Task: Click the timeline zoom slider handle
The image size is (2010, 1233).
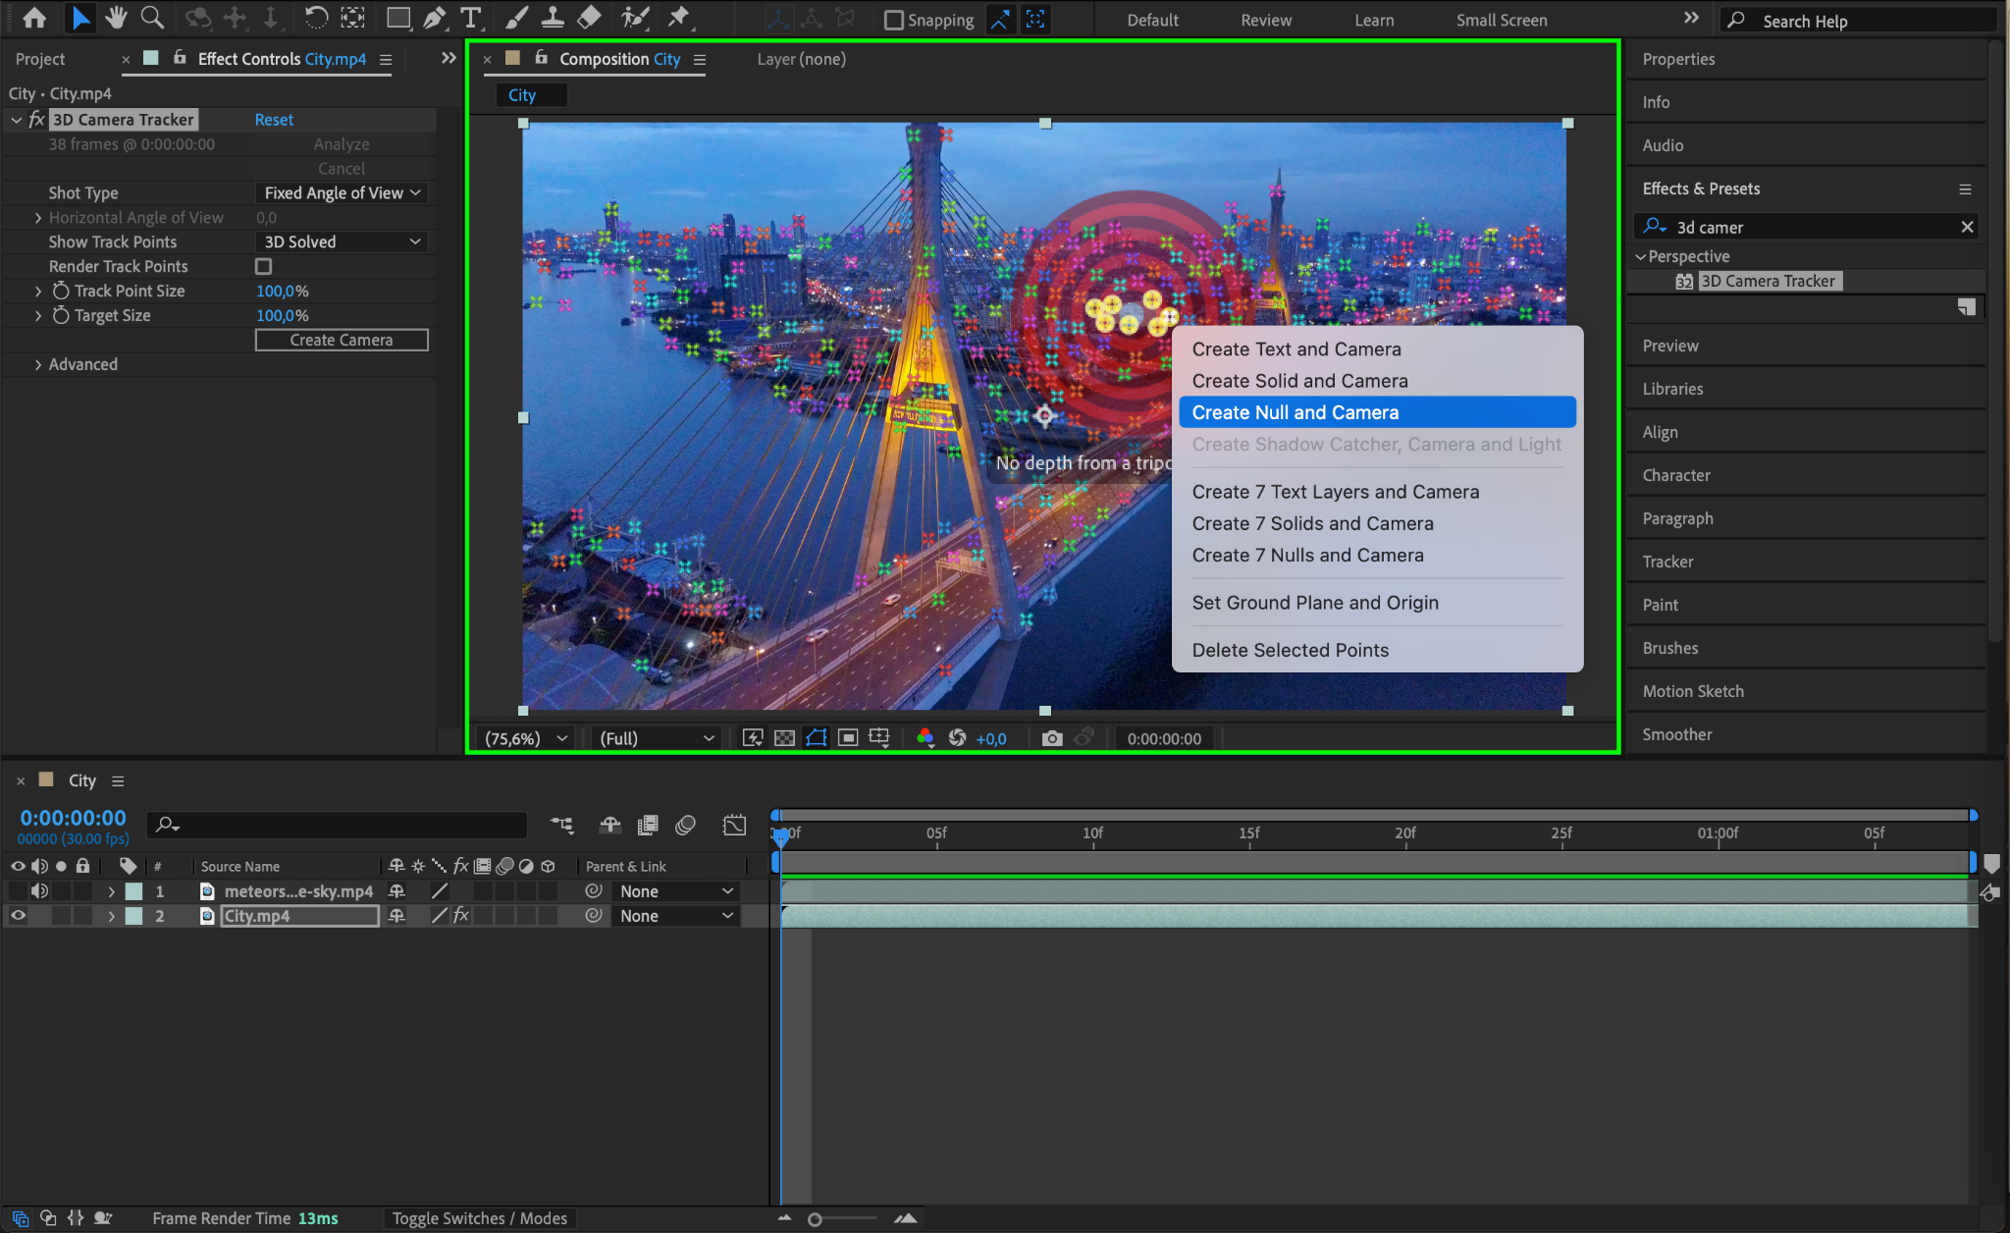Action: (x=815, y=1219)
